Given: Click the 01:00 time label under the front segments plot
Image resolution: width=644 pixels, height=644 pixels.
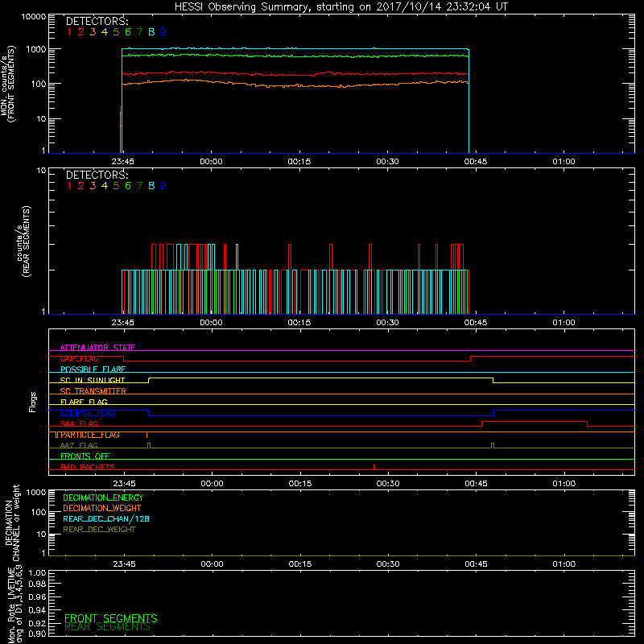Looking at the screenshot, I should click(x=564, y=162).
